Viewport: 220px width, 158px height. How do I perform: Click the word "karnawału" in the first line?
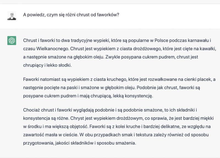coord(198,40)
